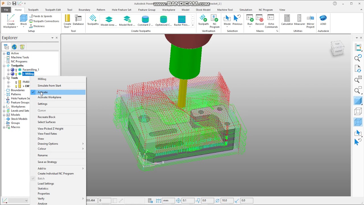Toggle the light bulb for tool FM80

point(16,82)
